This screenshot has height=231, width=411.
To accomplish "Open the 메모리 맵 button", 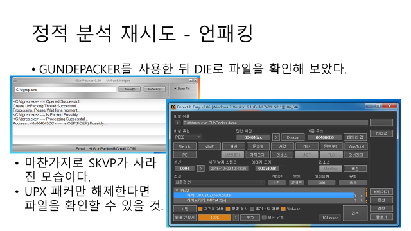I will [355, 137].
